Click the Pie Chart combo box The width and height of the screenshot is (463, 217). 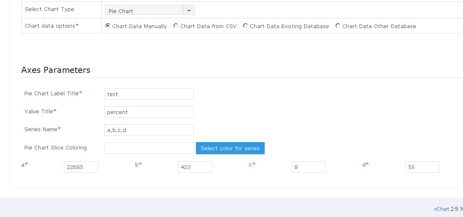(x=144, y=11)
